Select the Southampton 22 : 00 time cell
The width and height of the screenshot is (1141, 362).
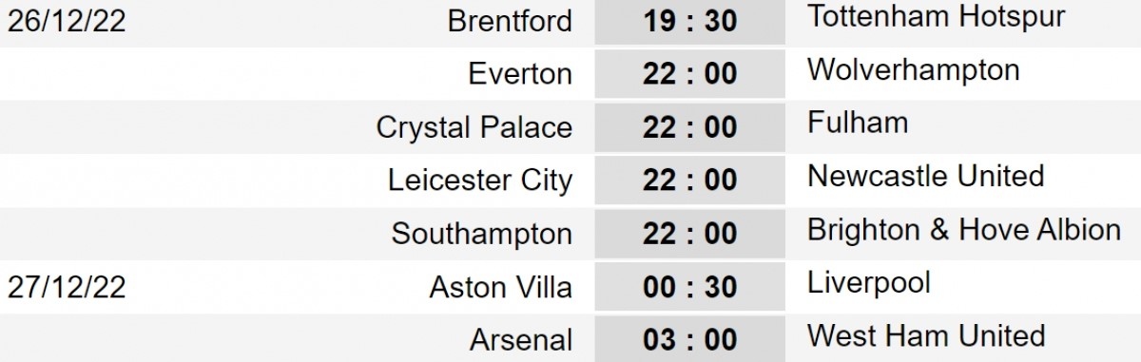pos(690,233)
